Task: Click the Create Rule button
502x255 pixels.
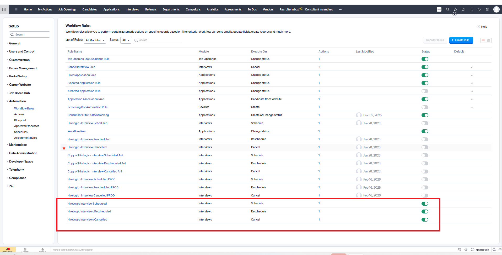Action: click(x=461, y=40)
